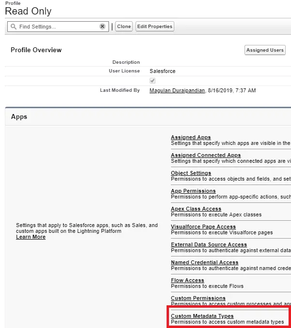This screenshot has width=291, height=328.
Task: Open Named Credential Access
Action: 205,262
